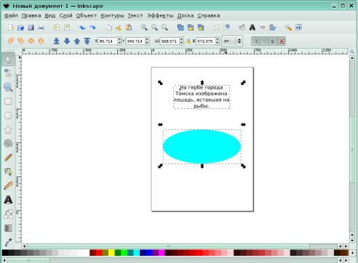Click the width field spinner arrows
The height and width of the screenshot is (263, 358).
coord(181,41)
